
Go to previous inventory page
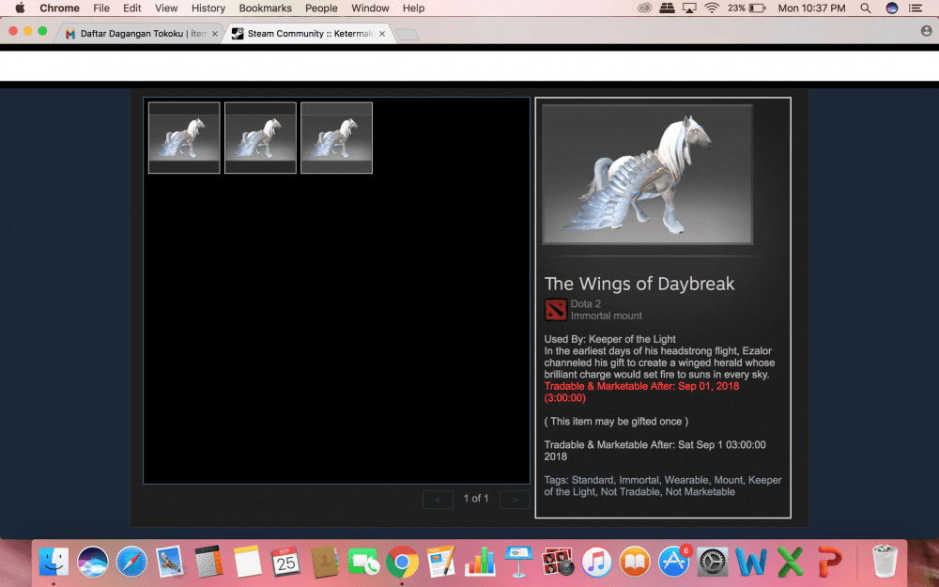(438, 499)
